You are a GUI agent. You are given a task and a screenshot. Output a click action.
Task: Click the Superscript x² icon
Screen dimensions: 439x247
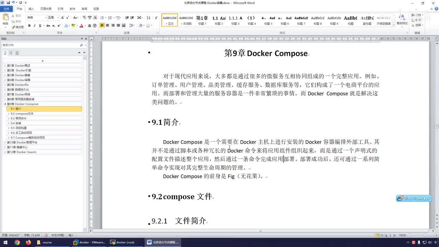59,26
